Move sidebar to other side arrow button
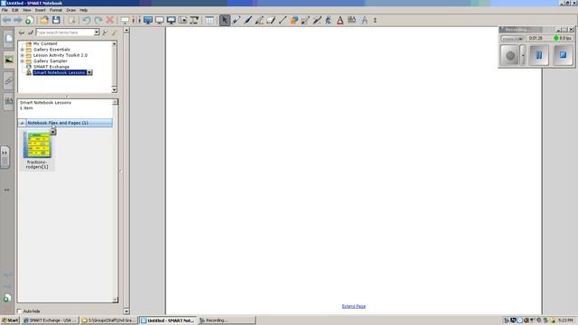The height and width of the screenshot is (325, 578). tap(6, 190)
